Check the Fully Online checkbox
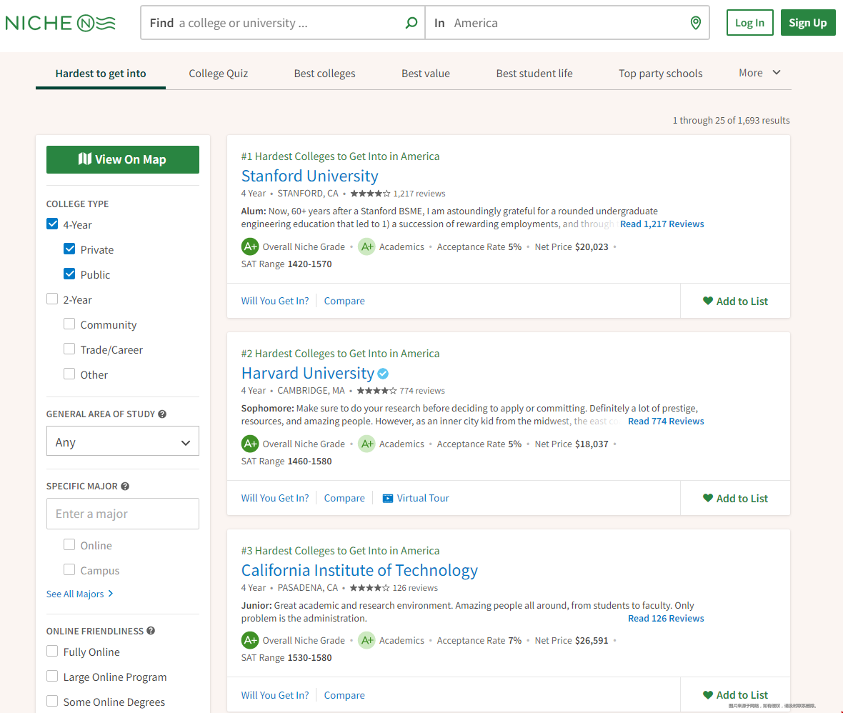The height and width of the screenshot is (713, 843). point(52,651)
